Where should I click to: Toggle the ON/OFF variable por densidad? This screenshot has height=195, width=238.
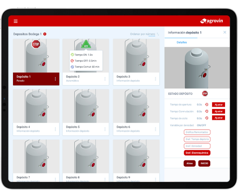point(201,125)
